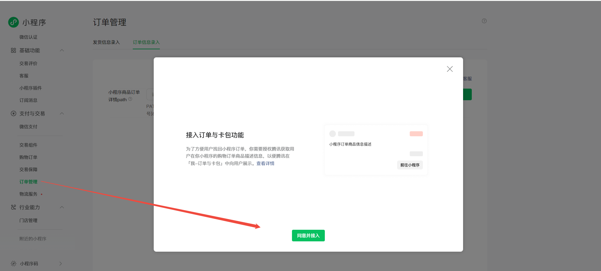This screenshot has width=601, height=271.
Task: Click the help question mark icon at top right
Action: pyautogui.click(x=484, y=21)
